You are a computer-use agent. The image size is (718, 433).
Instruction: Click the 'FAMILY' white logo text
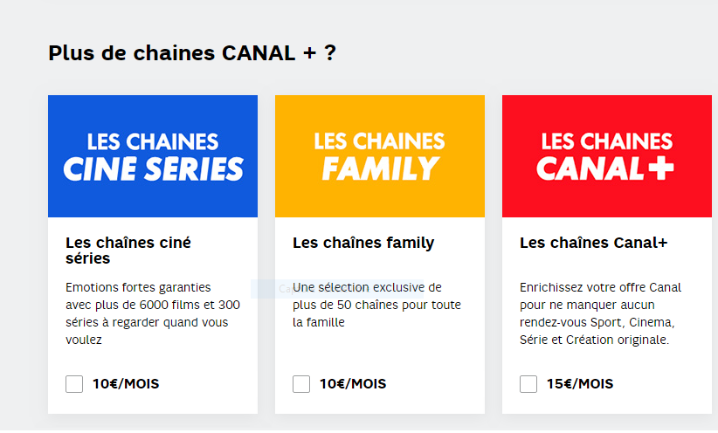point(380,168)
